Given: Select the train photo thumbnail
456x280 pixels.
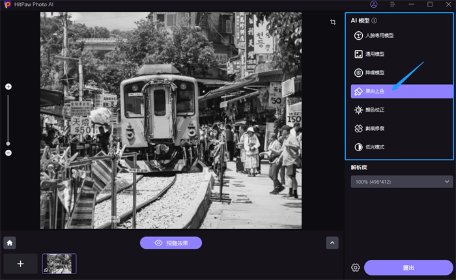Looking at the screenshot, I should pos(59,264).
